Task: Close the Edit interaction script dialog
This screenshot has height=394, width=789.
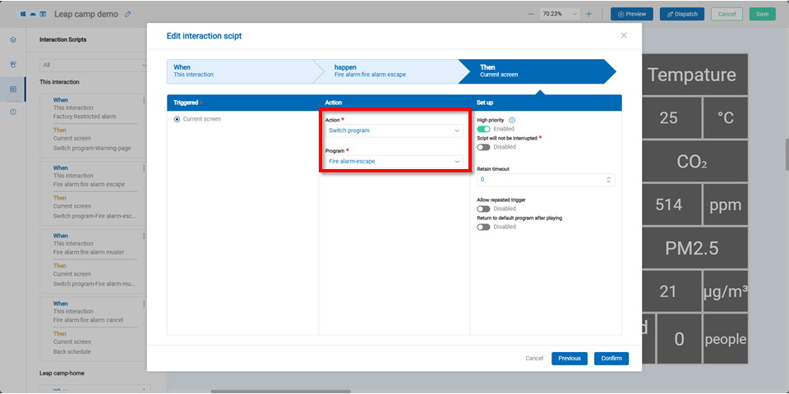Action: point(624,35)
